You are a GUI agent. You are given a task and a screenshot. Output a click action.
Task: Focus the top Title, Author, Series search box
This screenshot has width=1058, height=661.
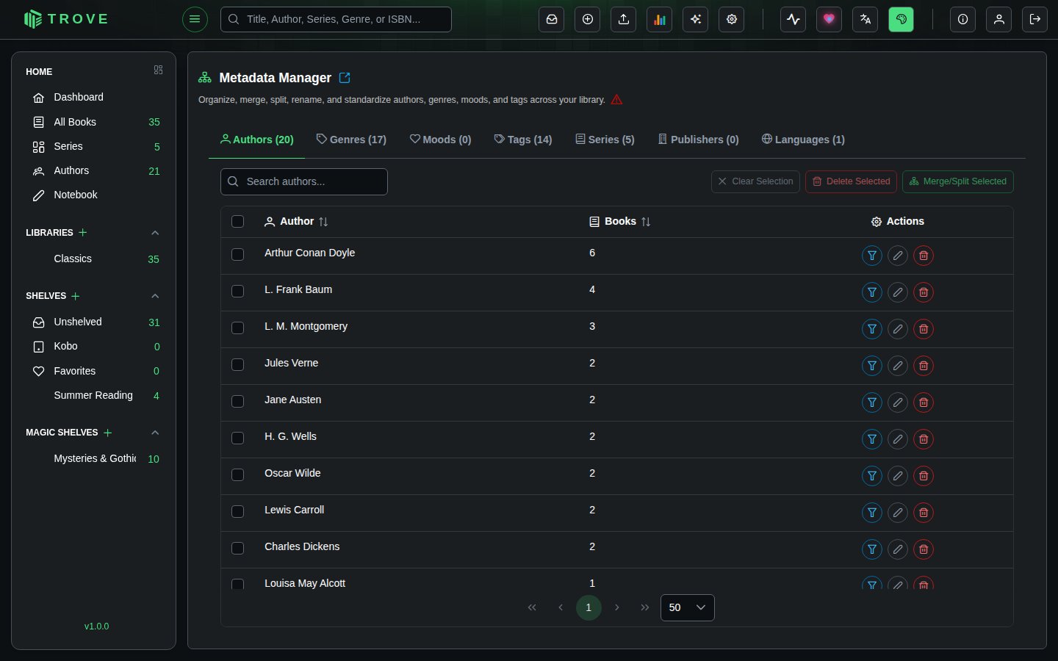coord(336,20)
